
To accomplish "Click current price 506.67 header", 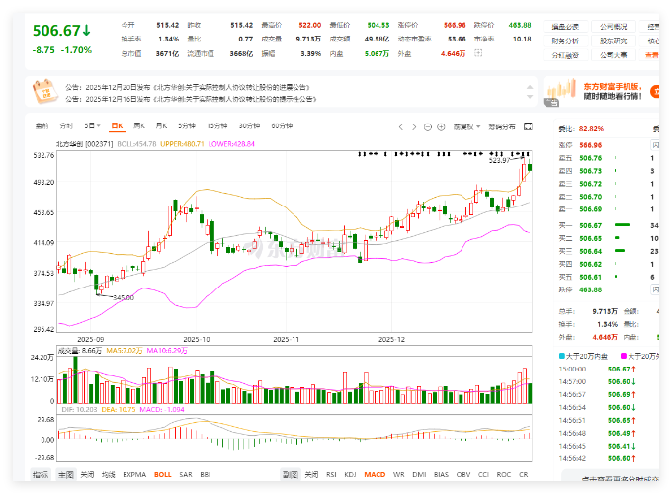I will [x=61, y=31].
